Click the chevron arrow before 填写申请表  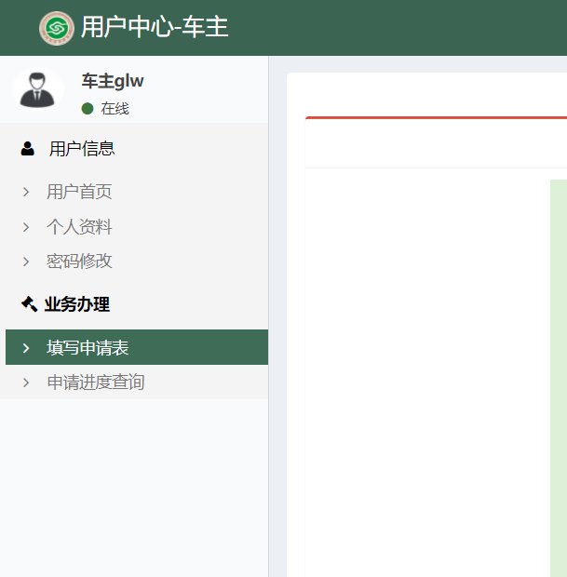point(26,348)
